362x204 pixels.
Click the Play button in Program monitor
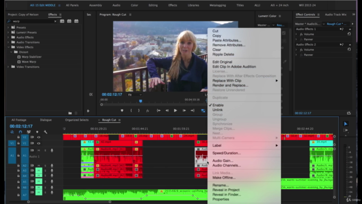(x=175, y=110)
